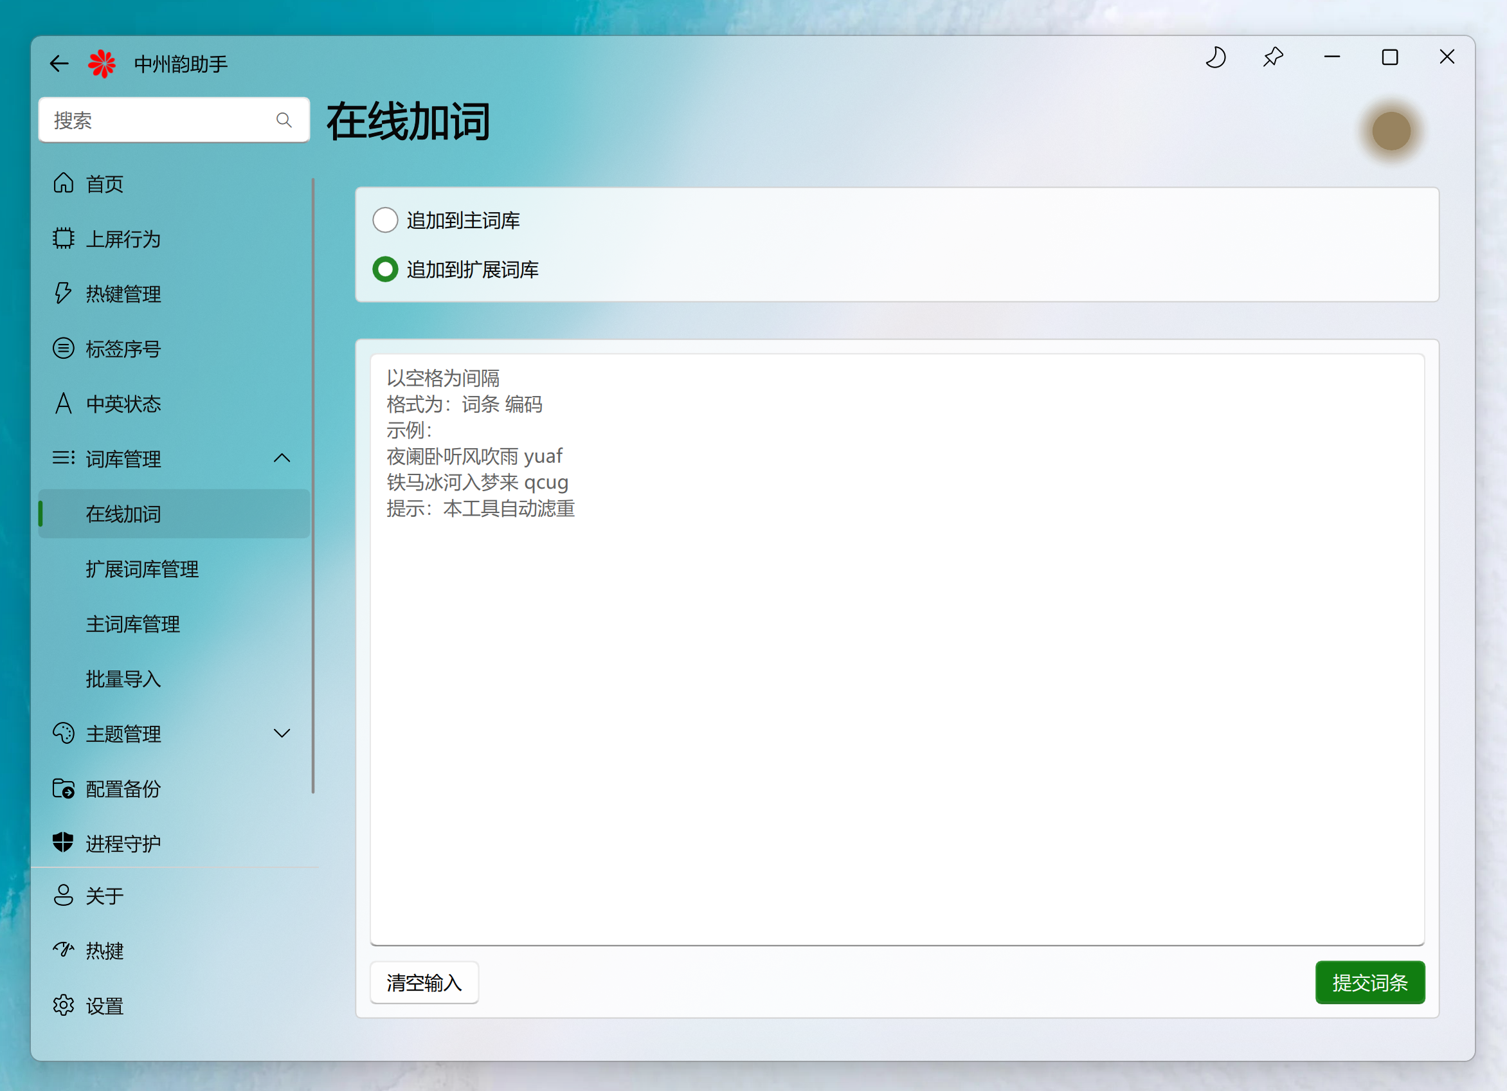Expand the 主题管理 section chevron

282,733
